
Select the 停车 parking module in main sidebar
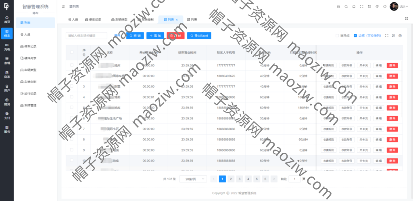7,33
